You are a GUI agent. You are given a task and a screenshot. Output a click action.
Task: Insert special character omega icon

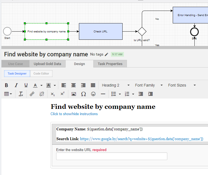tap(84, 94)
